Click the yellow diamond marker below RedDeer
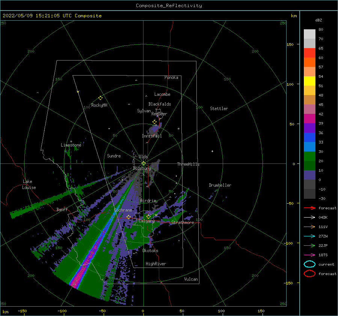 155,122
